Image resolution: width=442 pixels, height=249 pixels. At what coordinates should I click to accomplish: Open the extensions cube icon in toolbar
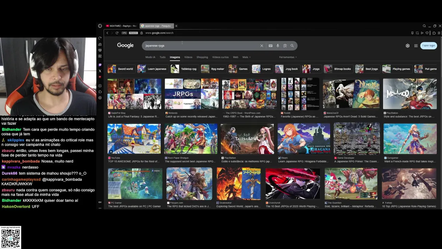click(434, 33)
